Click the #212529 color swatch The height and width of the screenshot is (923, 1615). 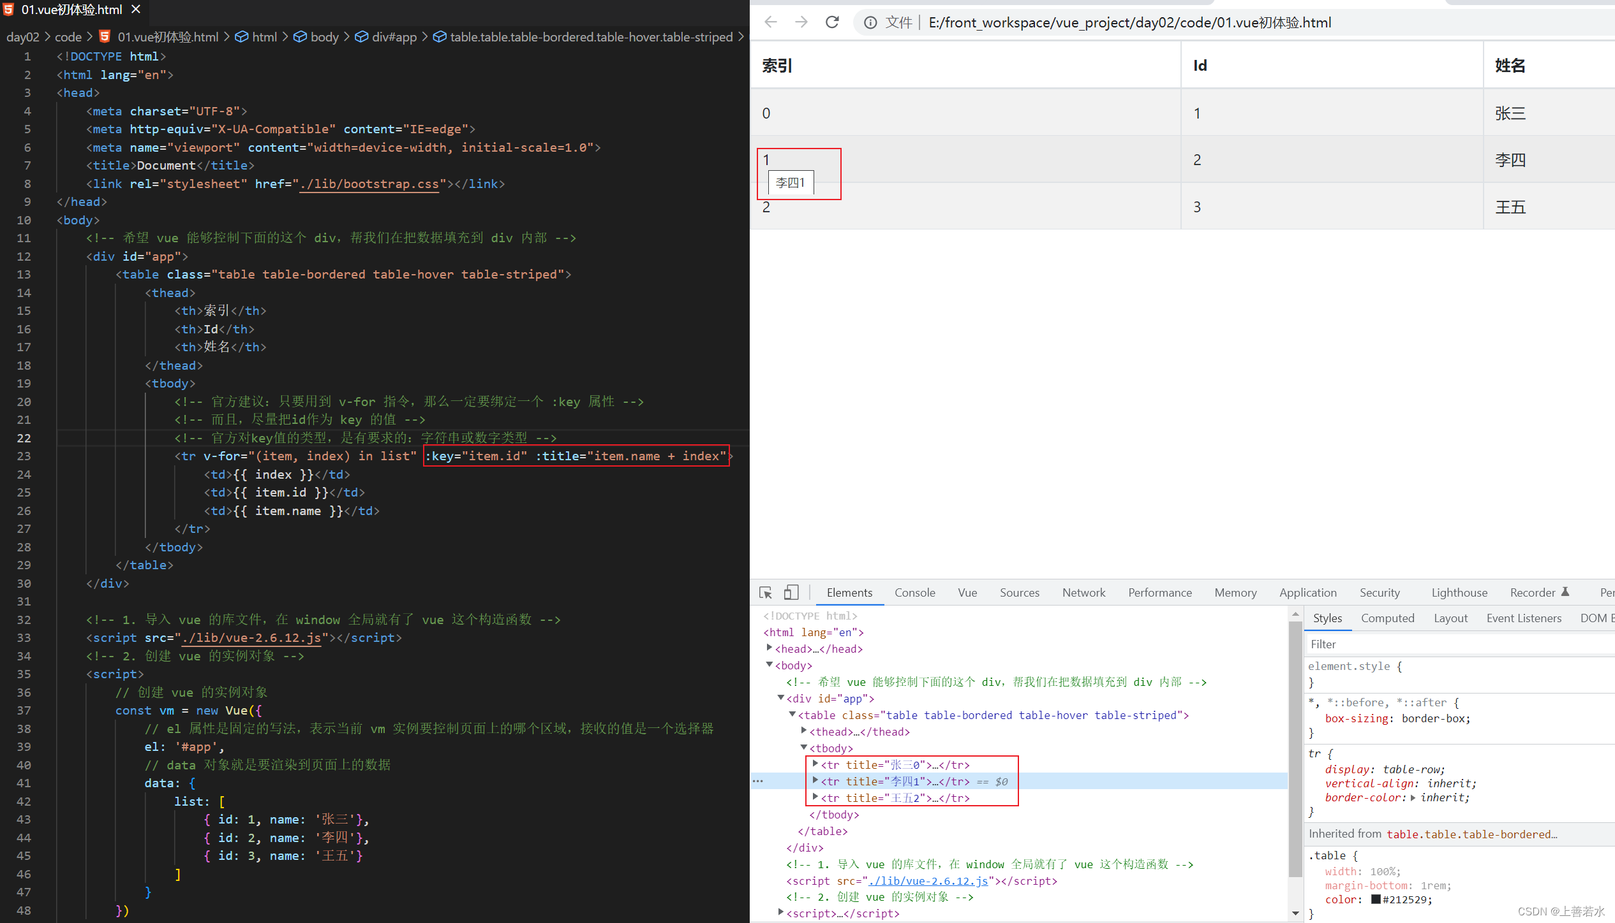click(1376, 899)
